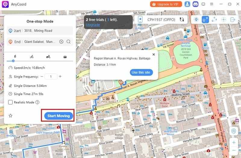Open the Joystick mode icon

point(224,20)
